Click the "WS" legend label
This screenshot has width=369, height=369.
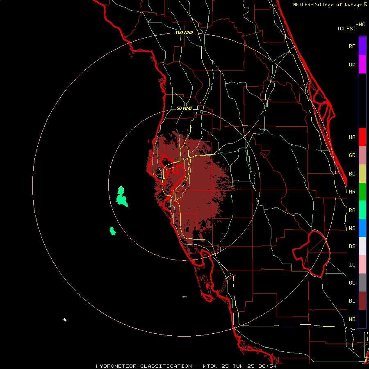[x=352, y=228]
